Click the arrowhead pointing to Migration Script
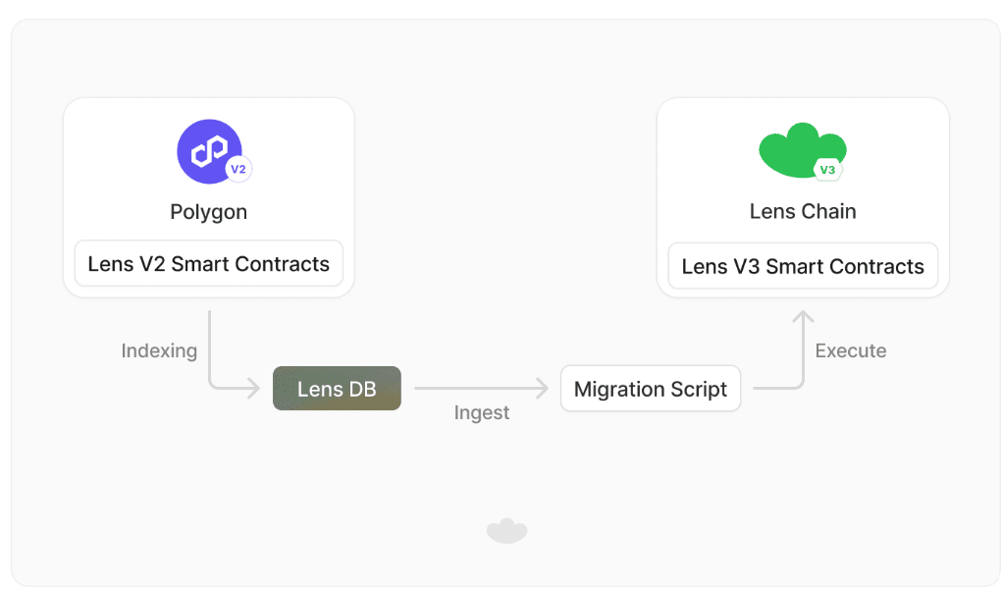1002x589 pixels. [x=542, y=388]
